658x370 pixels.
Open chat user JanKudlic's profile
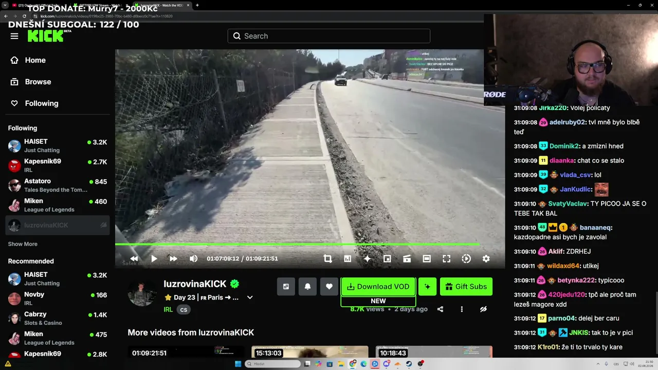coord(575,189)
